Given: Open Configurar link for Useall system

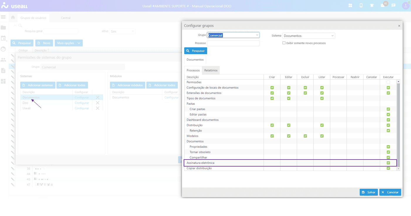Looking at the screenshot, I should (x=82, y=108).
